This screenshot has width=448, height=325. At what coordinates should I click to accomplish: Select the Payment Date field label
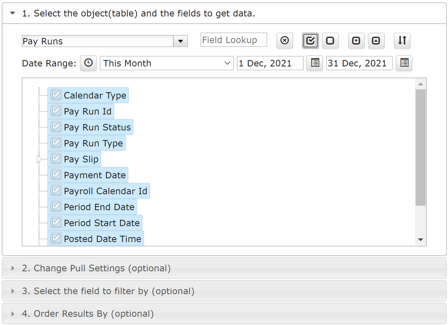pos(95,175)
